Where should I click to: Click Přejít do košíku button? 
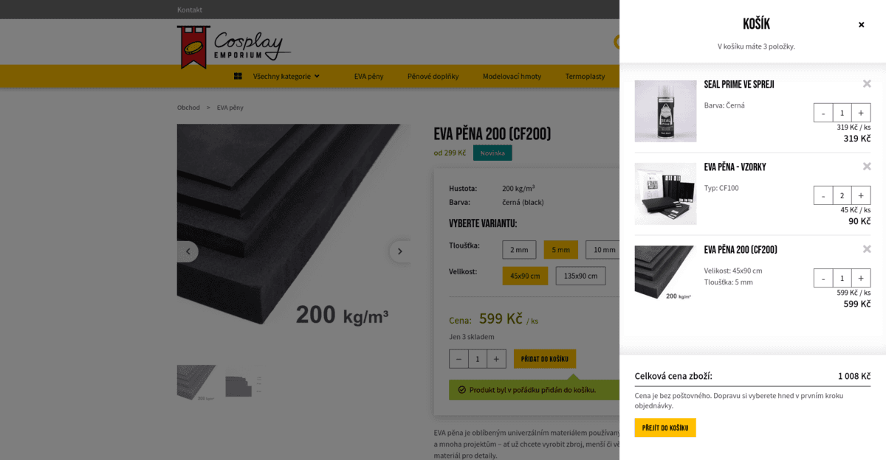(x=665, y=428)
